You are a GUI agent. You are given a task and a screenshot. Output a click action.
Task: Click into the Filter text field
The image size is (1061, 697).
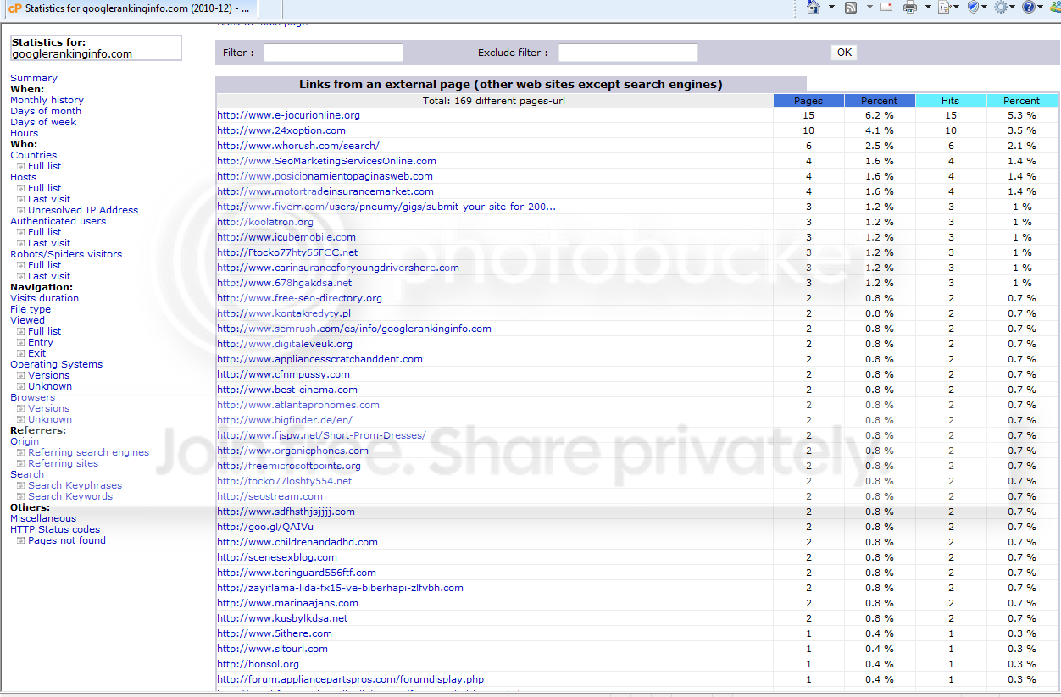[333, 53]
